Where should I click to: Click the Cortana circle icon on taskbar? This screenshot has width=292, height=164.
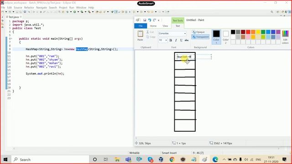(95, 159)
